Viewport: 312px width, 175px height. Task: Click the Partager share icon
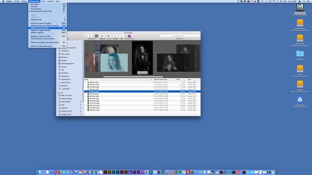click(x=115, y=36)
